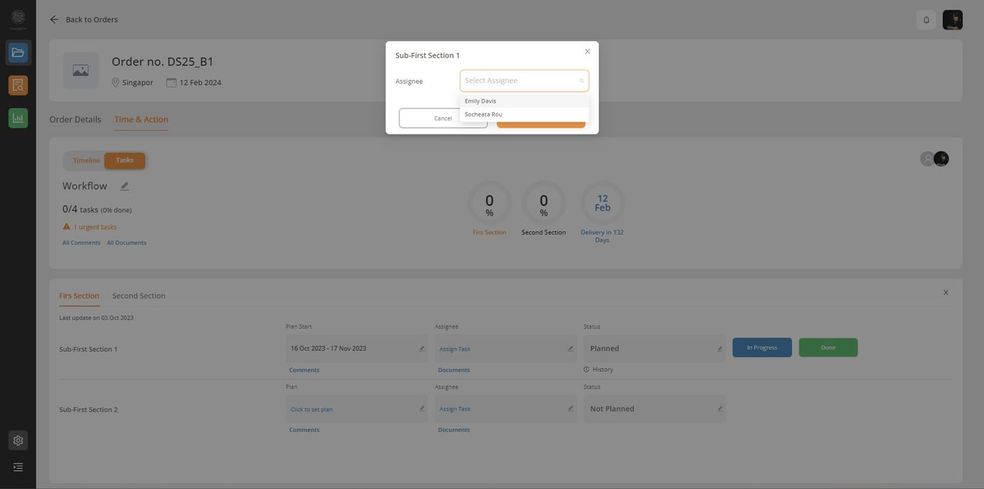Open All Comments link

click(x=81, y=243)
